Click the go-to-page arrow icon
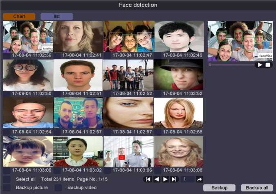Viewport: 276px width, 194px height. (x=199, y=179)
